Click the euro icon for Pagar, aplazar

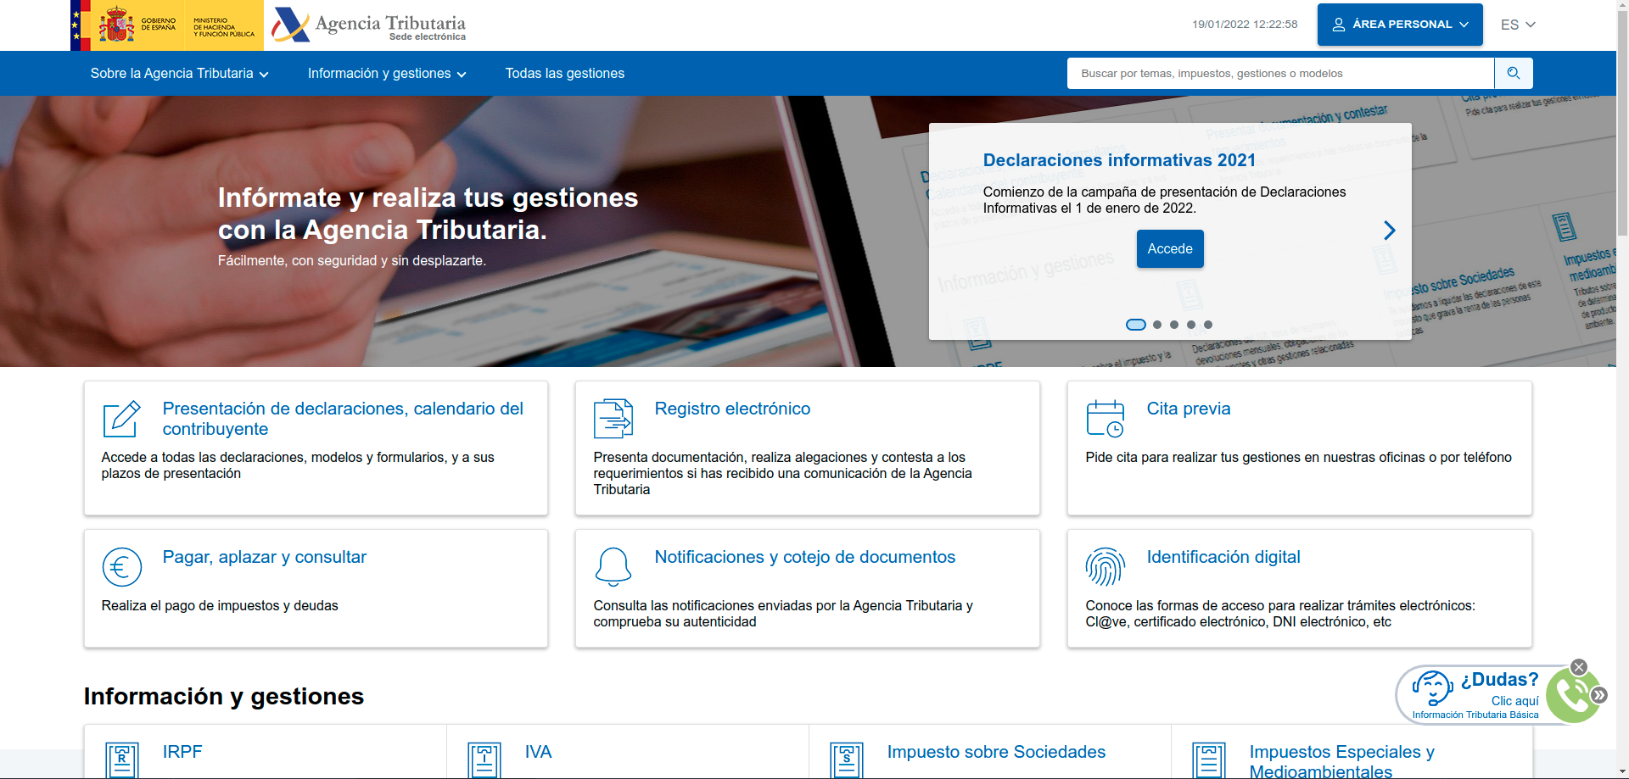121,567
